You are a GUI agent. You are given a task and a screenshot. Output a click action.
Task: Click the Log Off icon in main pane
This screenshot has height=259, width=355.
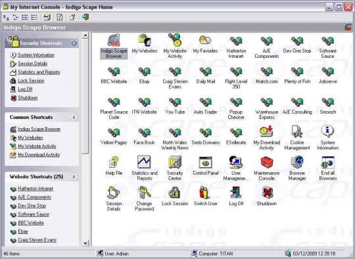tap(236, 193)
